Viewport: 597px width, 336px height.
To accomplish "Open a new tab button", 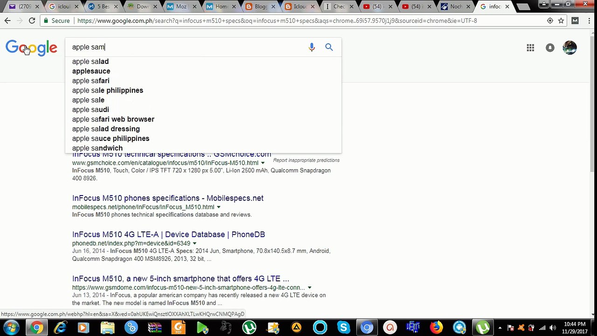I will (x=523, y=7).
